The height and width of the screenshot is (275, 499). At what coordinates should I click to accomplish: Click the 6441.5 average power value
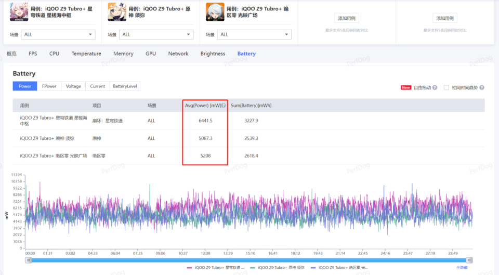pos(205,121)
